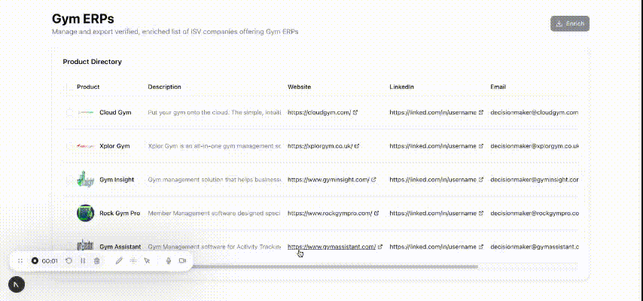Click decisionmaker@rockgympro email cell

[535, 213]
